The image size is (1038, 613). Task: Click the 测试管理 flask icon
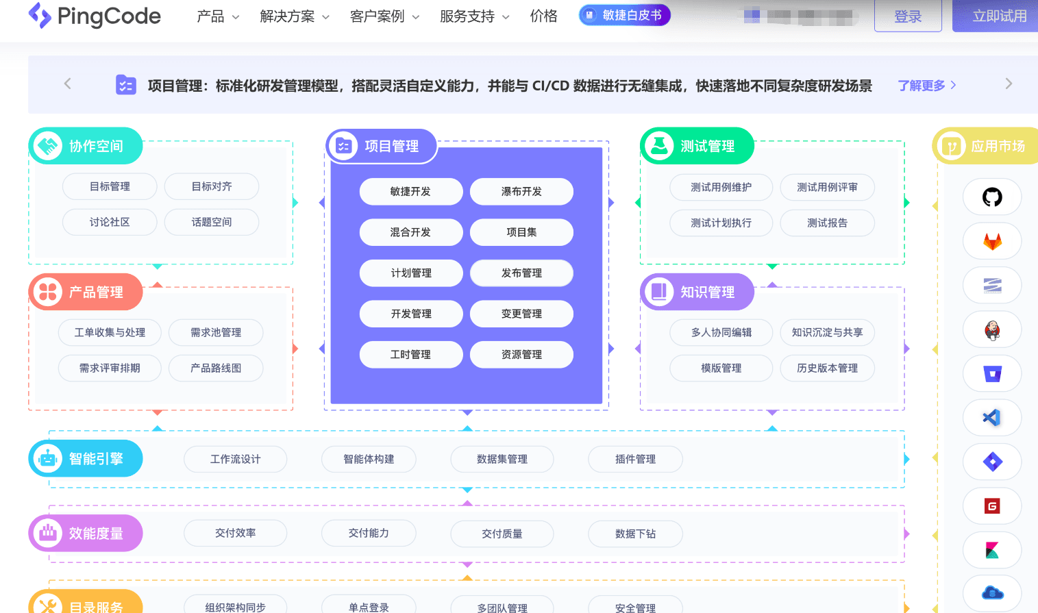[x=659, y=146]
